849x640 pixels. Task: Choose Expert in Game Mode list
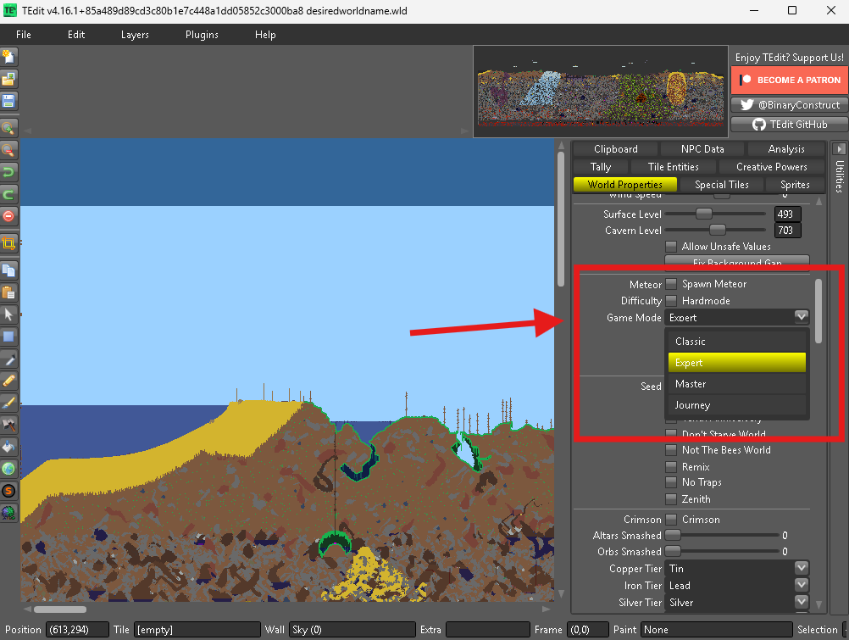[737, 363]
